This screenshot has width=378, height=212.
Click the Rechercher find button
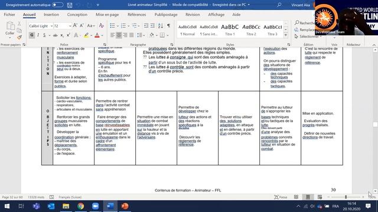tap(304, 23)
